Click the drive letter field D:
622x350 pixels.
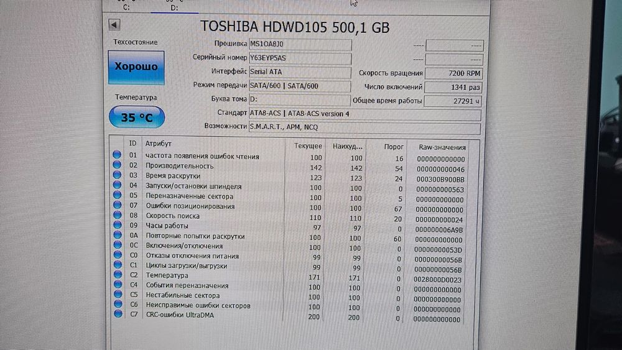click(x=300, y=99)
